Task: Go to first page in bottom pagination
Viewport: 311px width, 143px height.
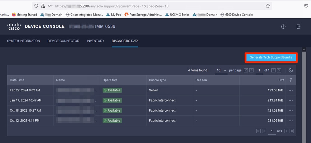Action: click(x=258, y=131)
